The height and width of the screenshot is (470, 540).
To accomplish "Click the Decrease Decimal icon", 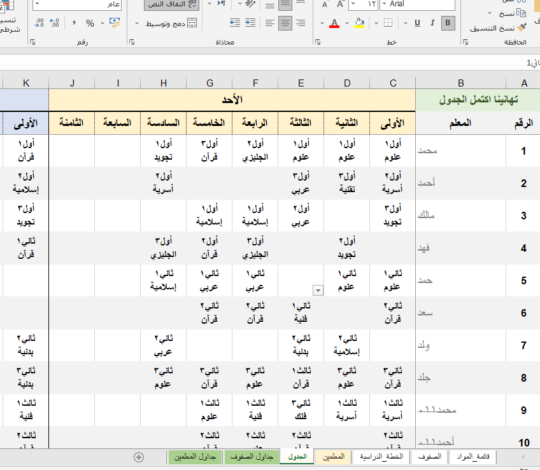I will (x=39, y=23).
